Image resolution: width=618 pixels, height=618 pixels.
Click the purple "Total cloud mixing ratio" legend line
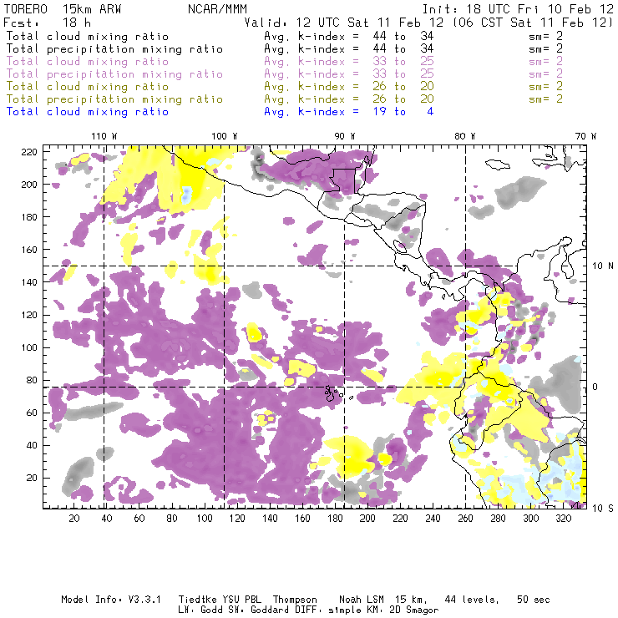pos(88,62)
